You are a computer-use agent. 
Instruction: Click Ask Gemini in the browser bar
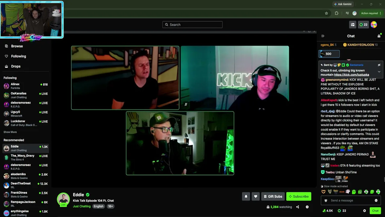[343, 4]
